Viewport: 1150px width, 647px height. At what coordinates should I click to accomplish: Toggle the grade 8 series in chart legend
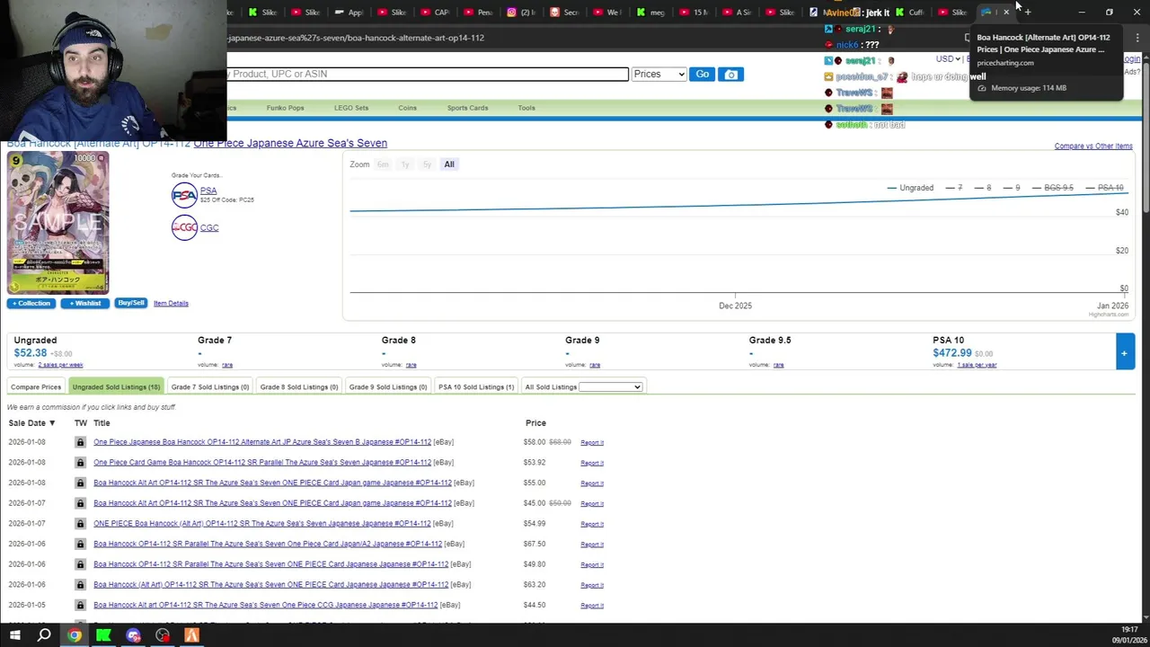click(x=983, y=188)
